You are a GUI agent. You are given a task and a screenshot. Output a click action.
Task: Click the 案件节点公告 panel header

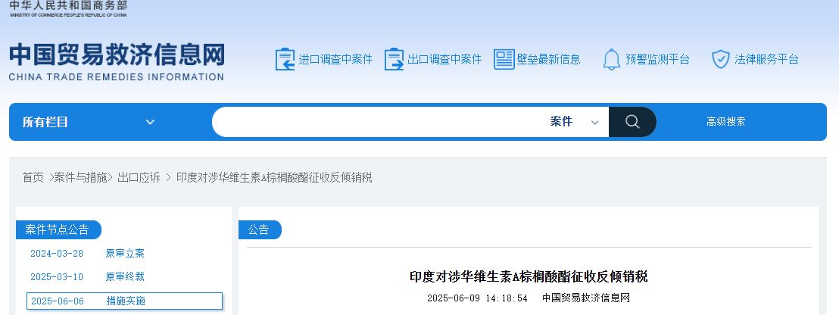[x=58, y=230]
